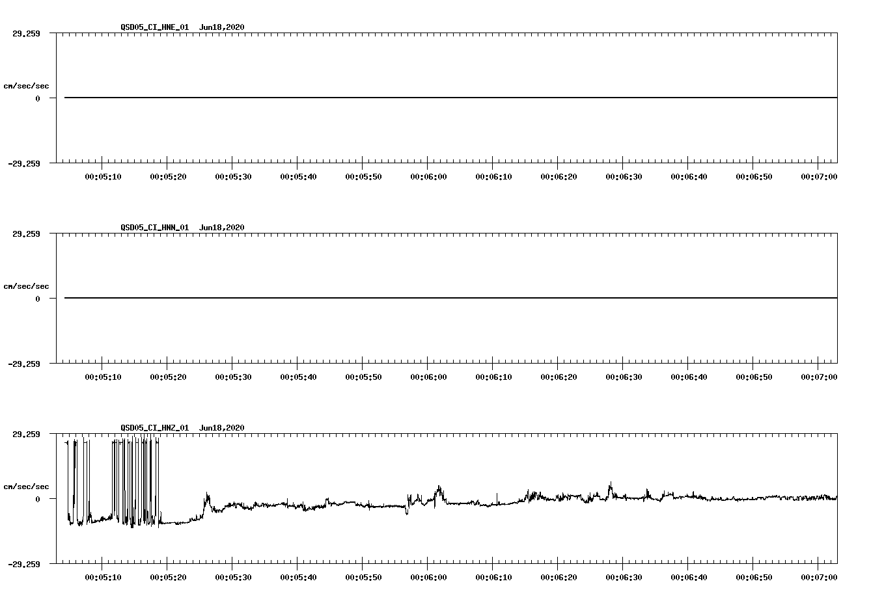Click the 00:05:20 time label on HNN plot
Screen dimensions: 884x601
click(x=168, y=377)
